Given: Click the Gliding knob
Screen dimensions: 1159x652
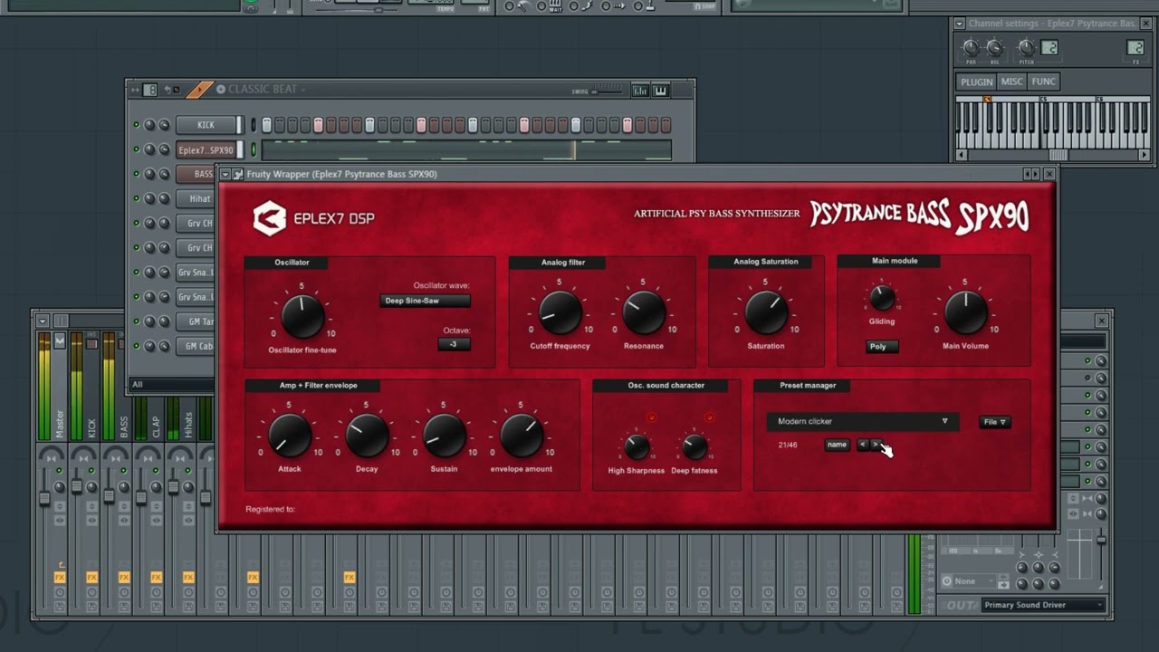Looking at the screenshot, I should [882, 298].
